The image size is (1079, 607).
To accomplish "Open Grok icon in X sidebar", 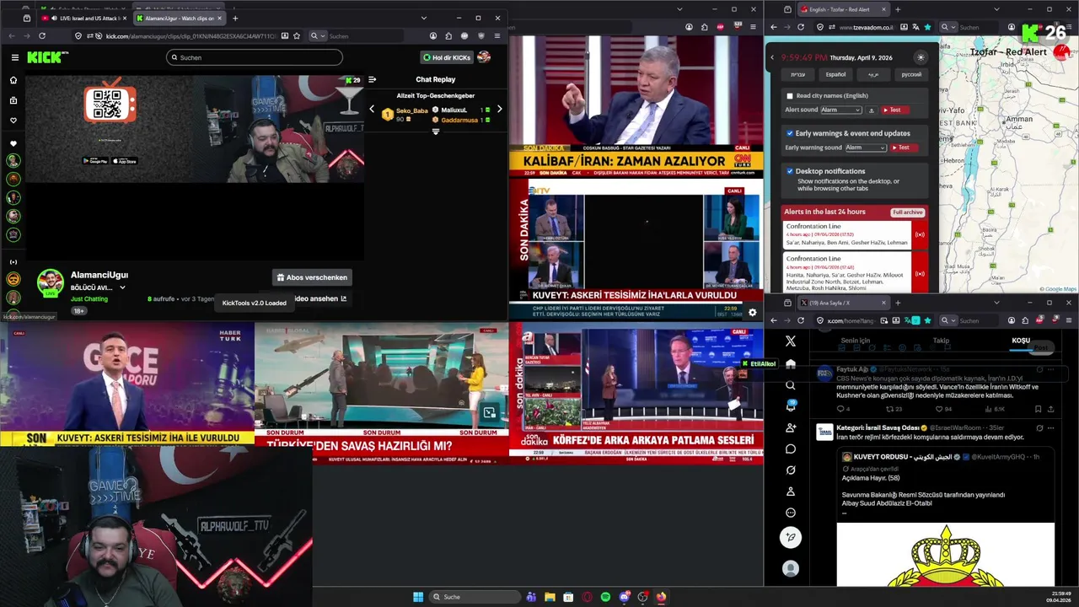I will click(790, 470).
